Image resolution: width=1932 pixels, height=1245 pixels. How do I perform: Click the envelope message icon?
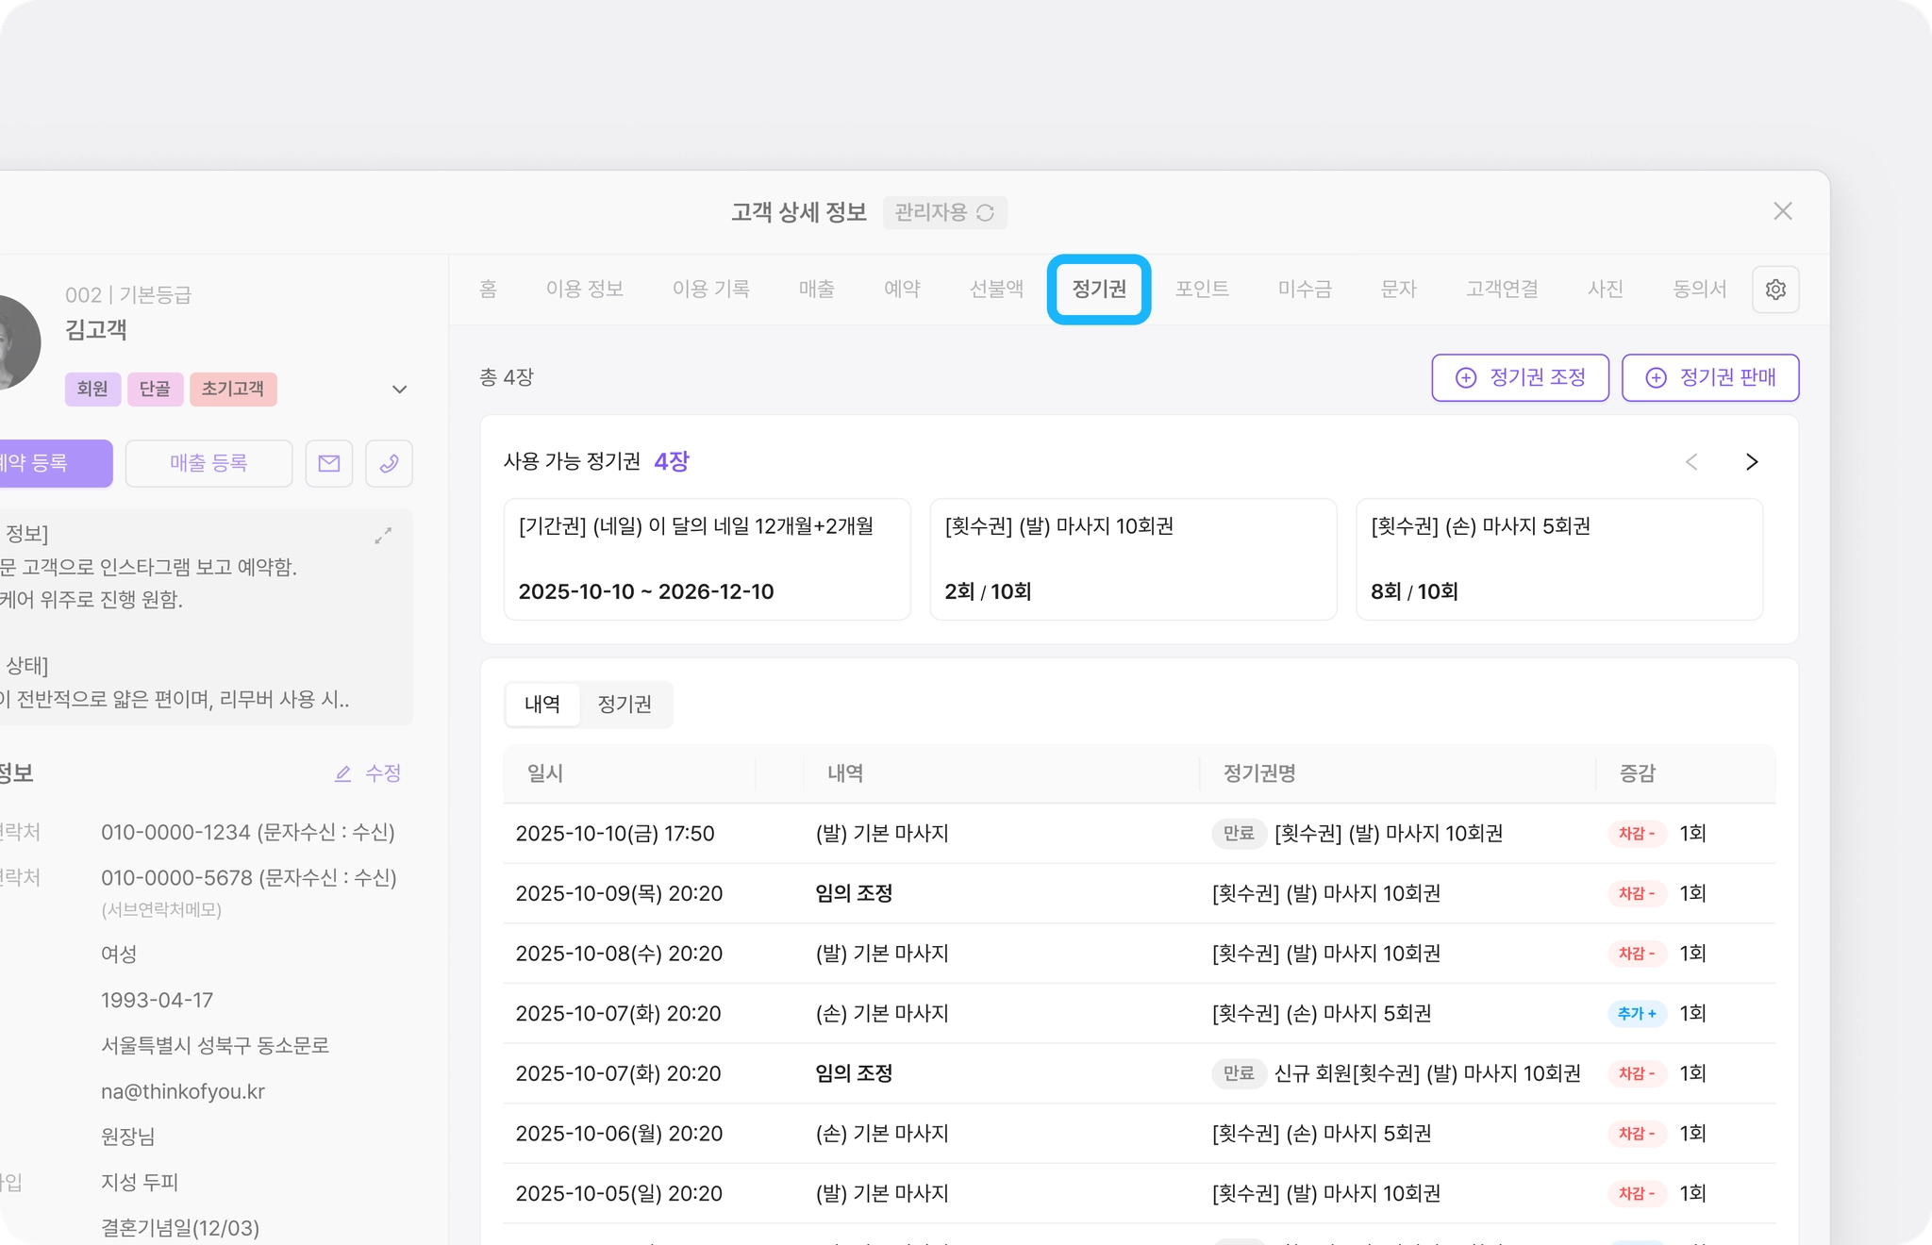329,463
